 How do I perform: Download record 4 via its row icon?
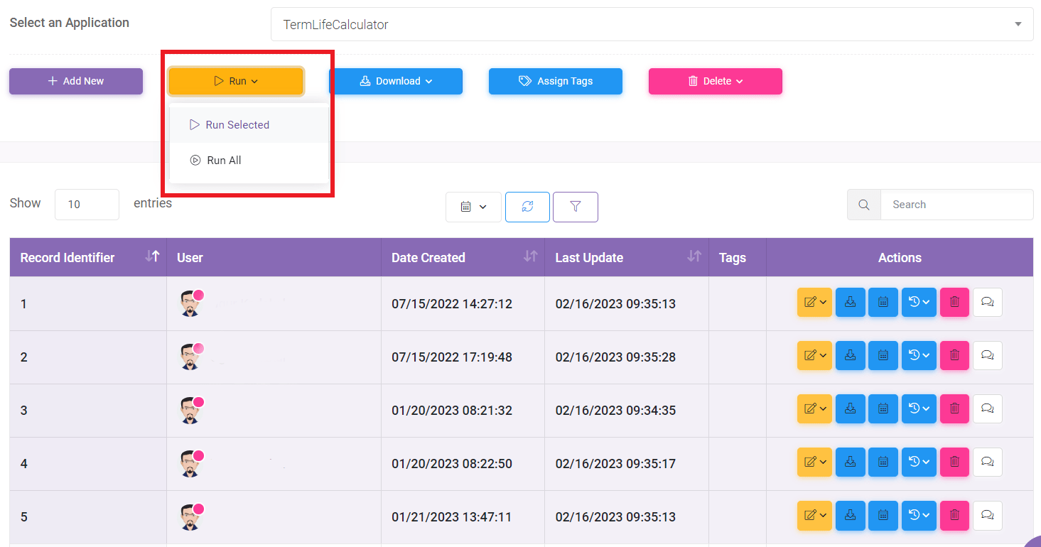point(850,462)
